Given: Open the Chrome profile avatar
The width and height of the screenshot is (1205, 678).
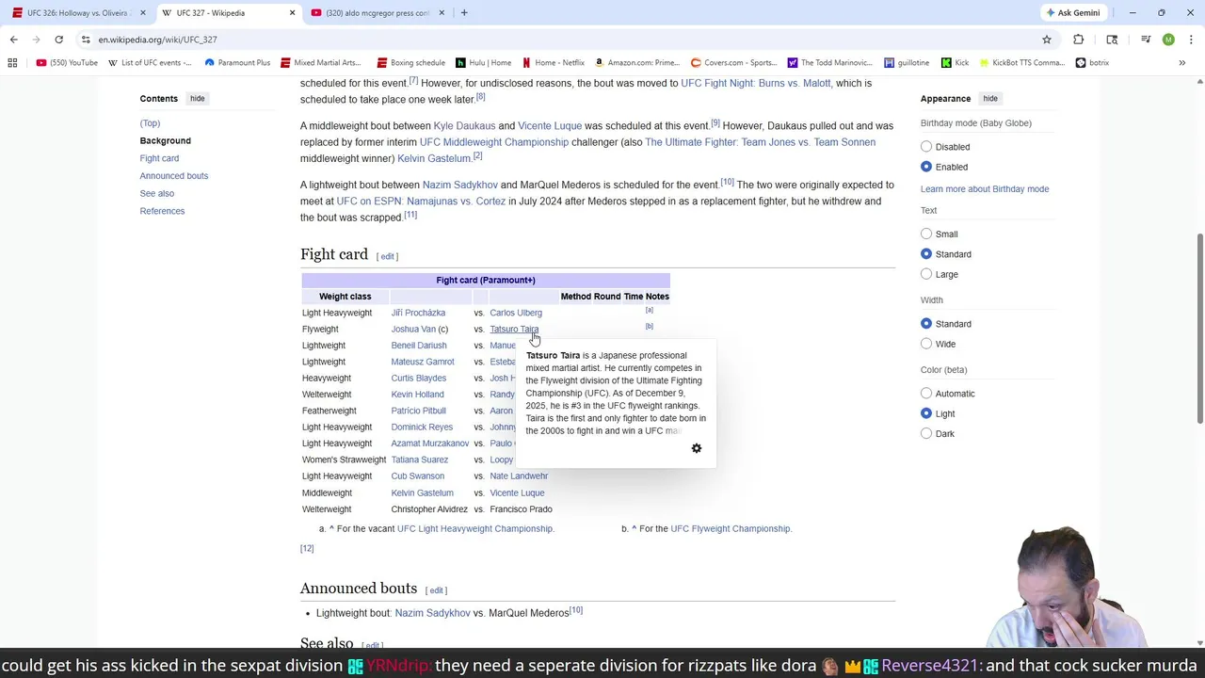Looking at the screenshot, I should point(1168,40).
